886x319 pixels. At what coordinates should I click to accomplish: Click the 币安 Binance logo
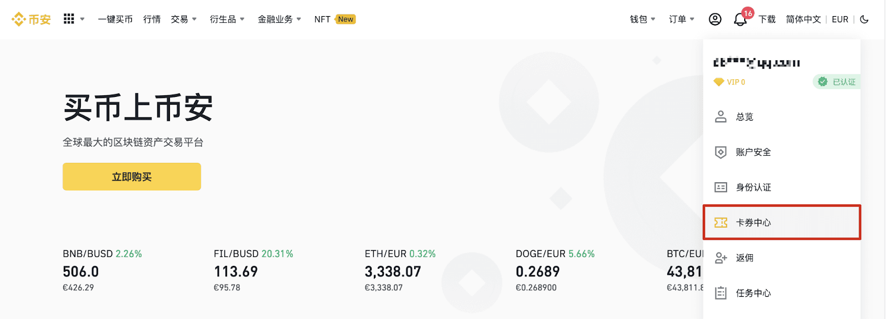(x=31, y=19)
